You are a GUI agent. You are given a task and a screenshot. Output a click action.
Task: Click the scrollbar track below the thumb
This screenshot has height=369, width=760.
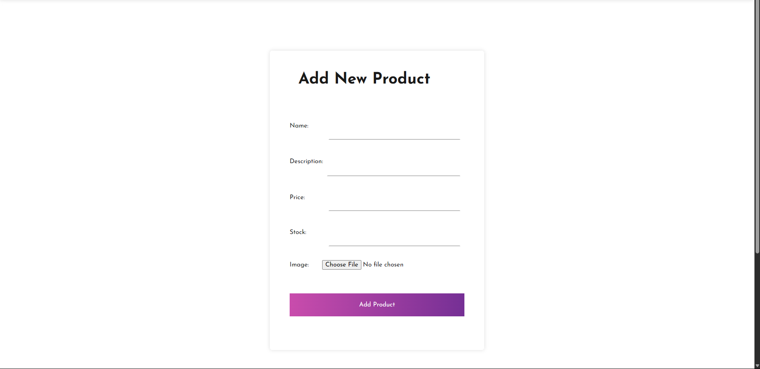pyautogui.click(x=757, y=309)
